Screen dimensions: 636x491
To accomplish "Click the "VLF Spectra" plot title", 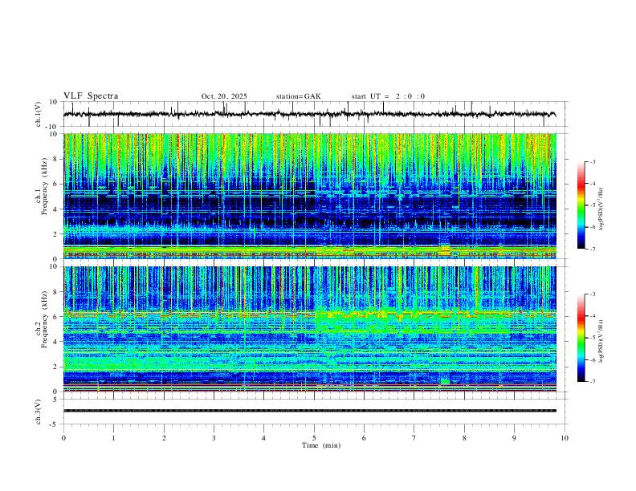I will (91, 96).
